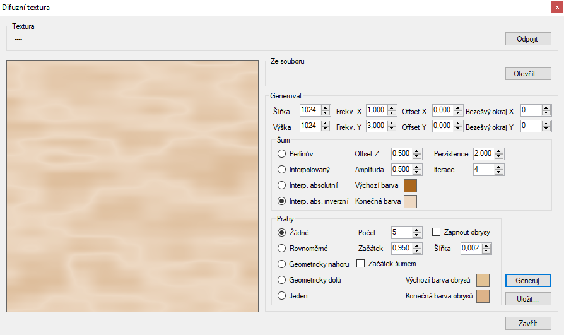The height and width of the screenshot is (335, 564).
Task: Enable the Zapnout obrysy checkbox
Action: pyautogui.click(x=436, y=232)
